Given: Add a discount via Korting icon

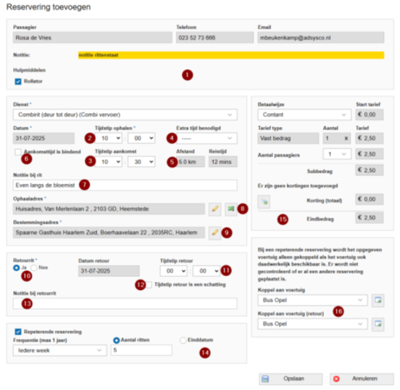Looking at the screenshot, I should click(x=264, y=201).
